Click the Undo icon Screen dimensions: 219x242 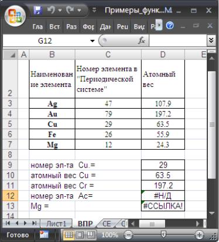[52, 9]
